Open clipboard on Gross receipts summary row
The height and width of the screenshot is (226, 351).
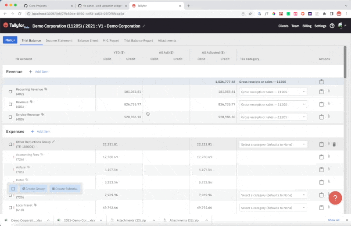321,81
